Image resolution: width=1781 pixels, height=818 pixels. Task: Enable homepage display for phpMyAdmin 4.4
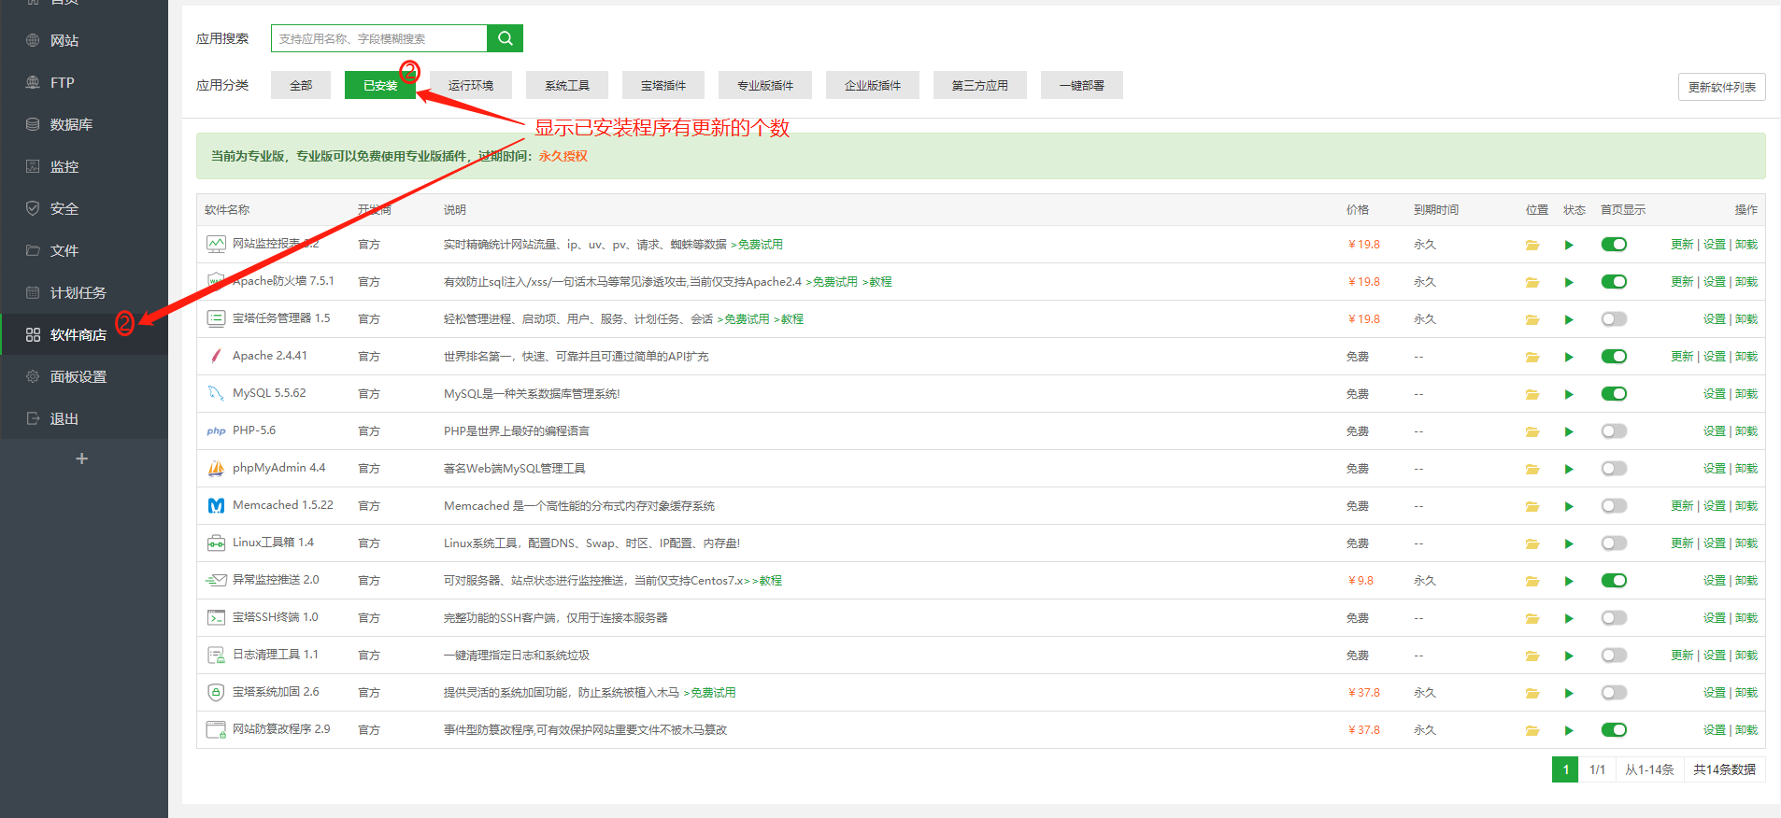click(x=1614, y=469)
